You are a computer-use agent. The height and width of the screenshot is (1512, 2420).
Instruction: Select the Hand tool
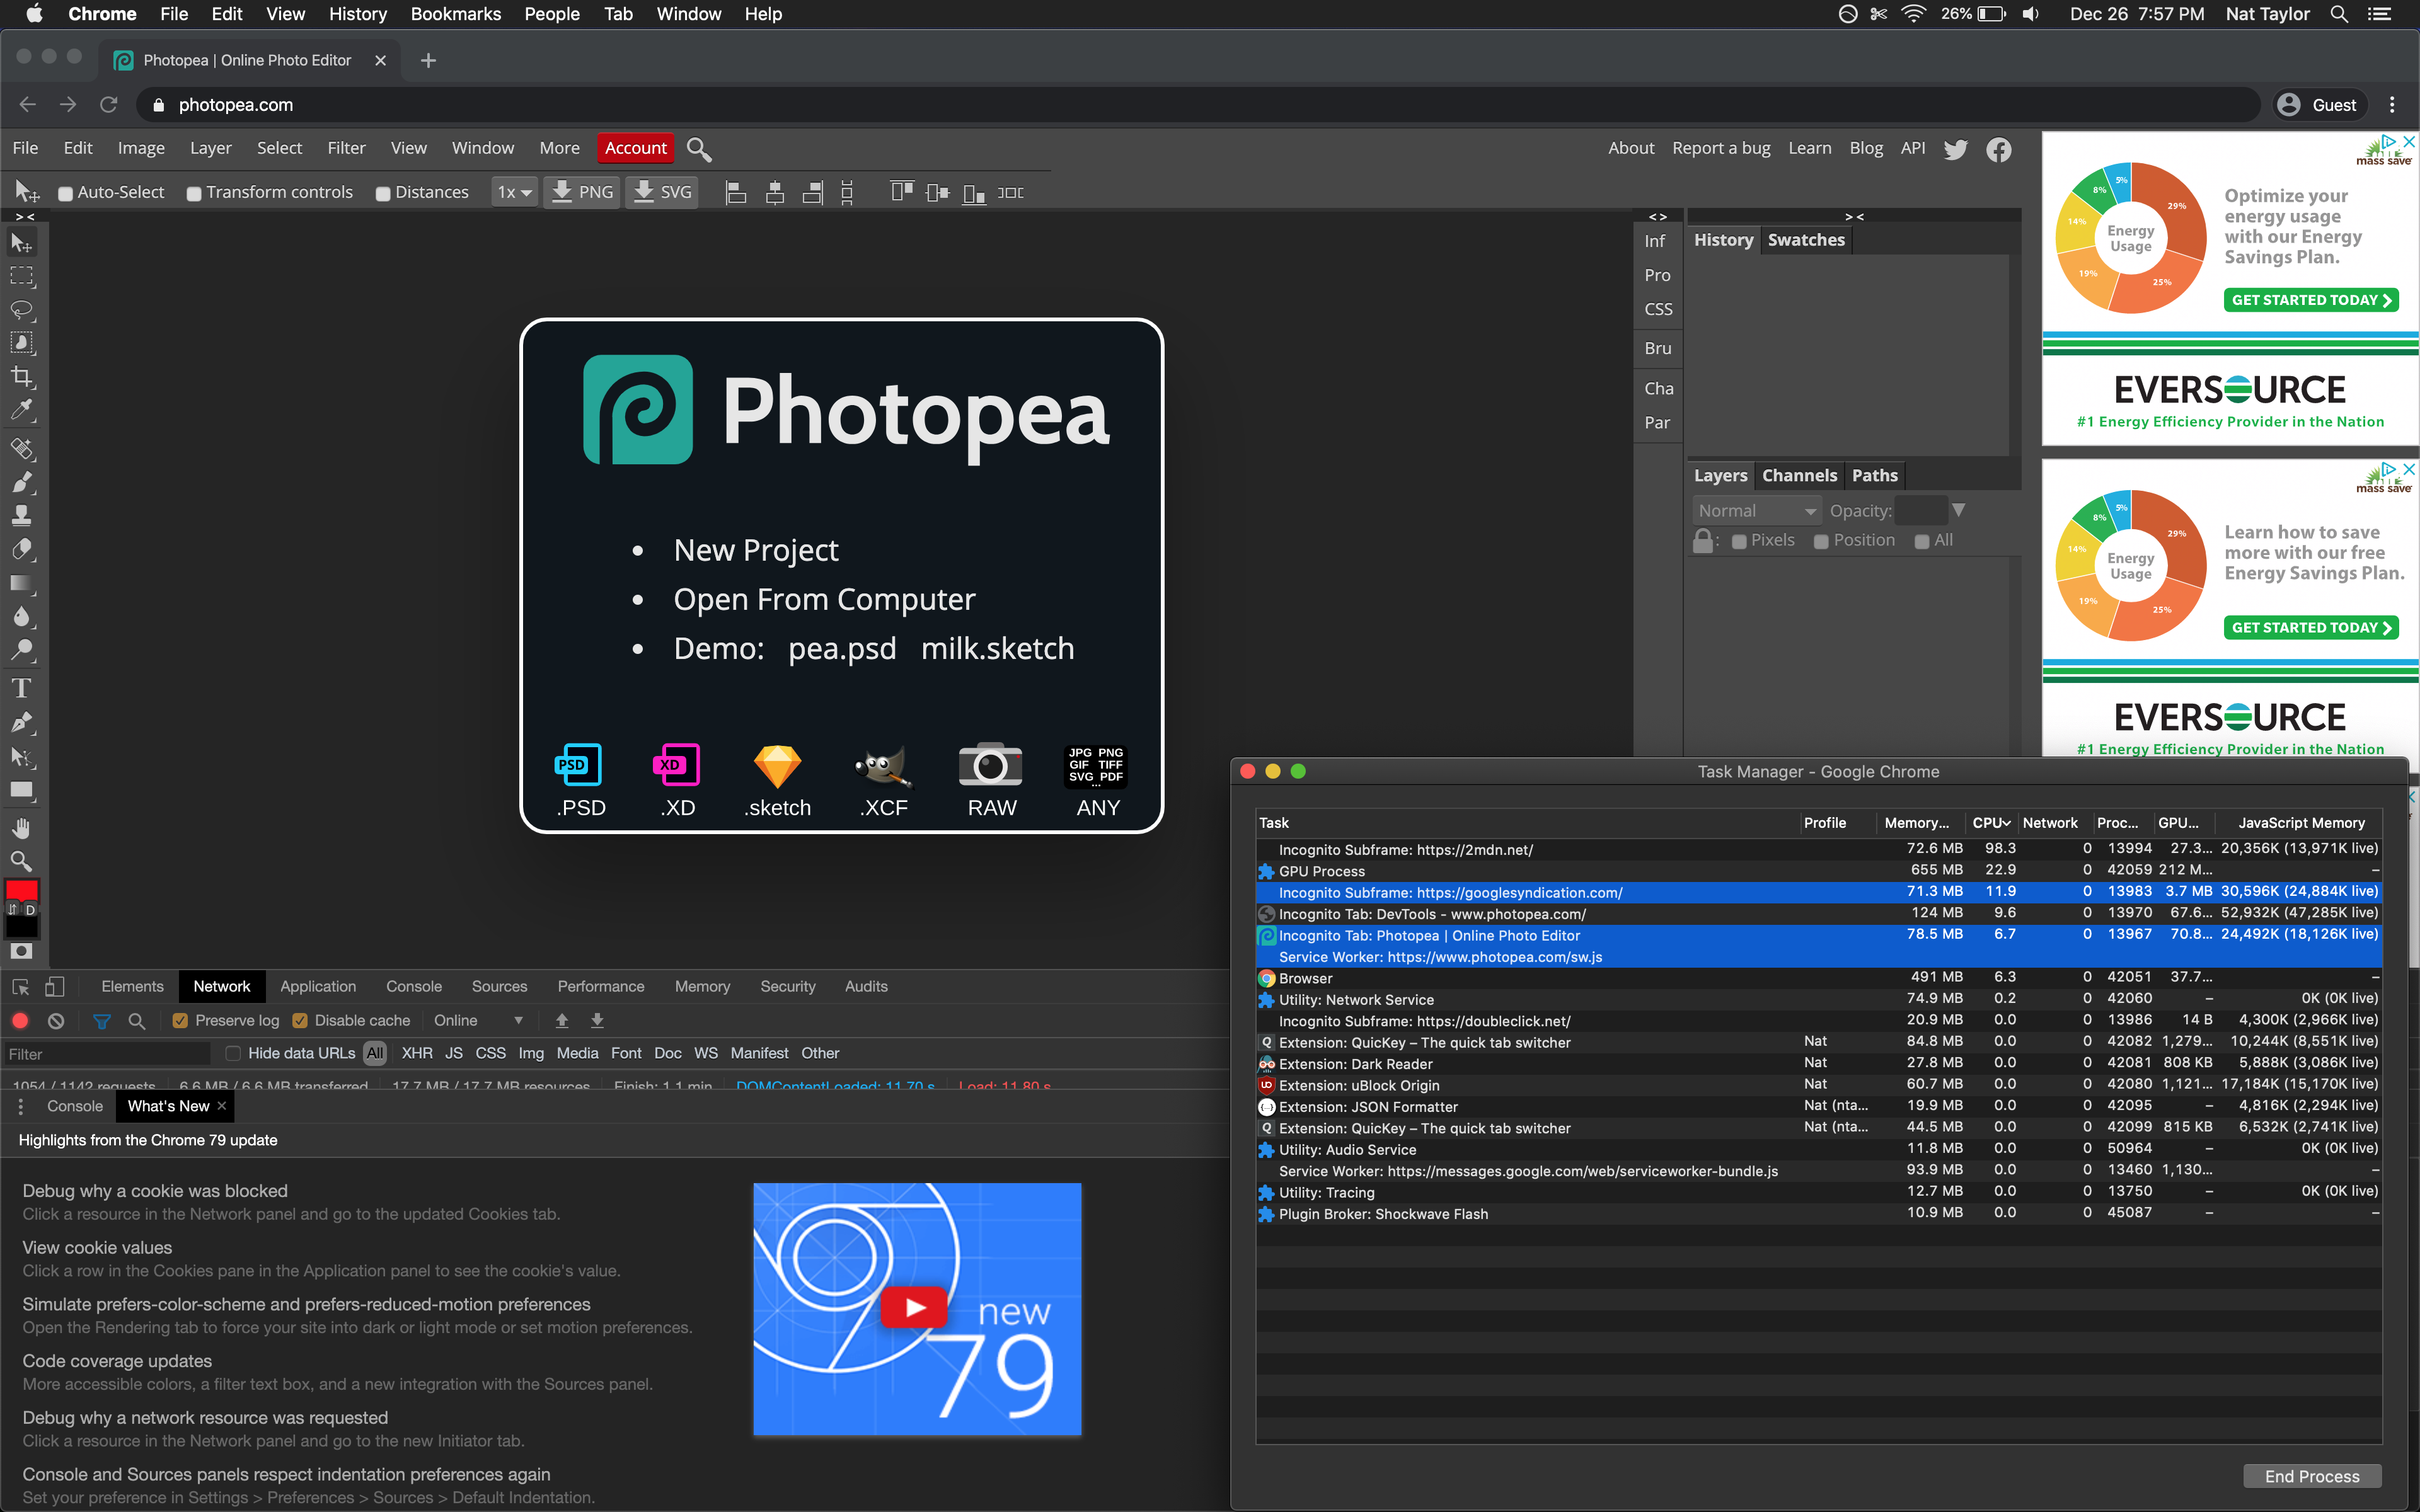[22, 826]
